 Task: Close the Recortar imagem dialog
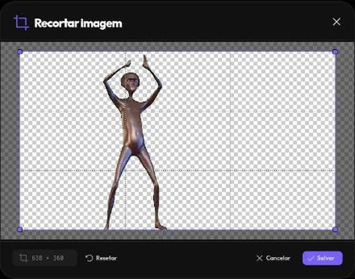[x=336, y=22]
